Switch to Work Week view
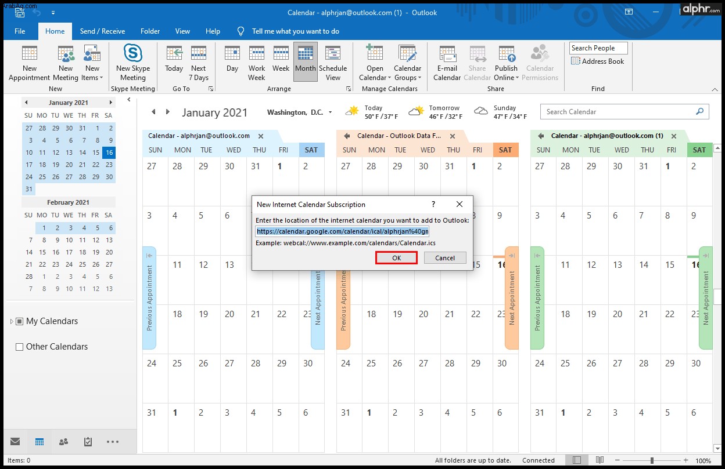The height and width of the screenshot is (469, 725). [257, 64]
